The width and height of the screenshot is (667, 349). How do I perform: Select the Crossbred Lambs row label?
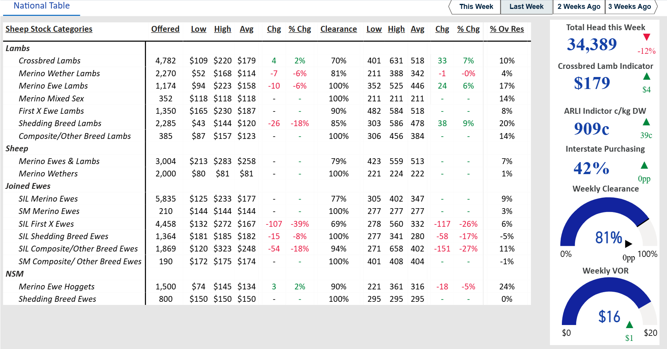pos(49,61)
